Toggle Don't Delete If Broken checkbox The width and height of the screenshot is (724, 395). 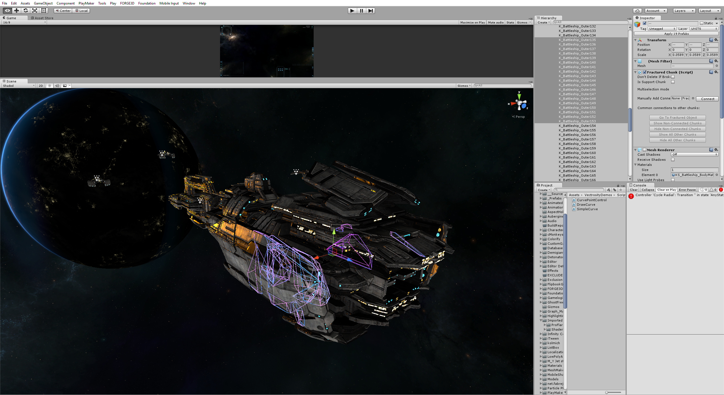click(x=673, y=77)
